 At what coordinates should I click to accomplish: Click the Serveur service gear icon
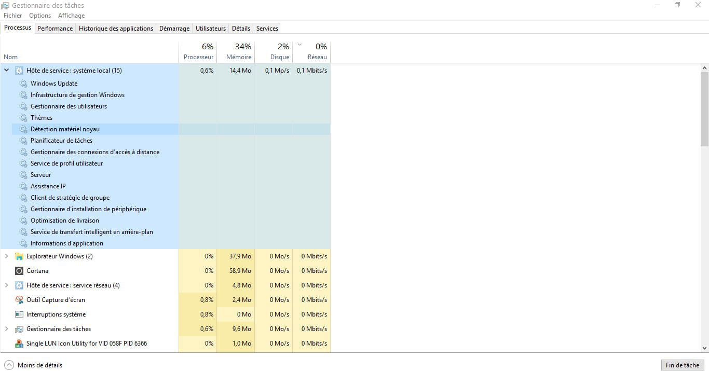click(23, 175)
